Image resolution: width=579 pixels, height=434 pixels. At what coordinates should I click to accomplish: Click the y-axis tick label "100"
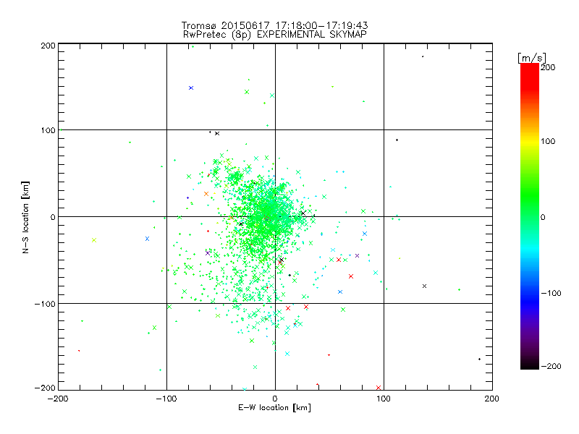[x=48, y=131]
